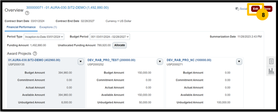Open the Budget Period dropdown
This screenshot has height=112, width=278.
(110, 37)
